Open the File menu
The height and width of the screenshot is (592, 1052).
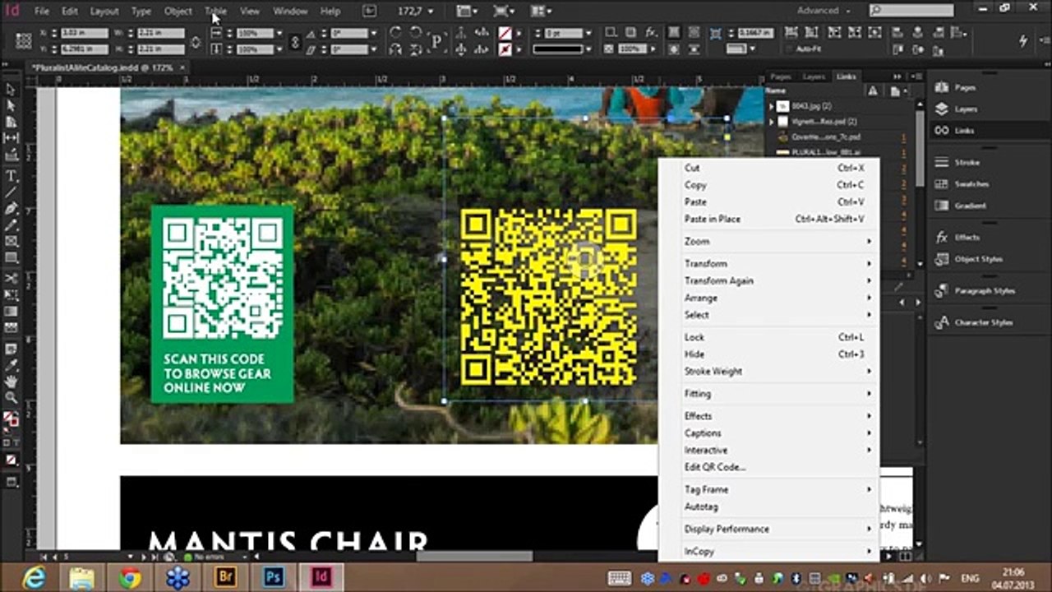point(42,12)
